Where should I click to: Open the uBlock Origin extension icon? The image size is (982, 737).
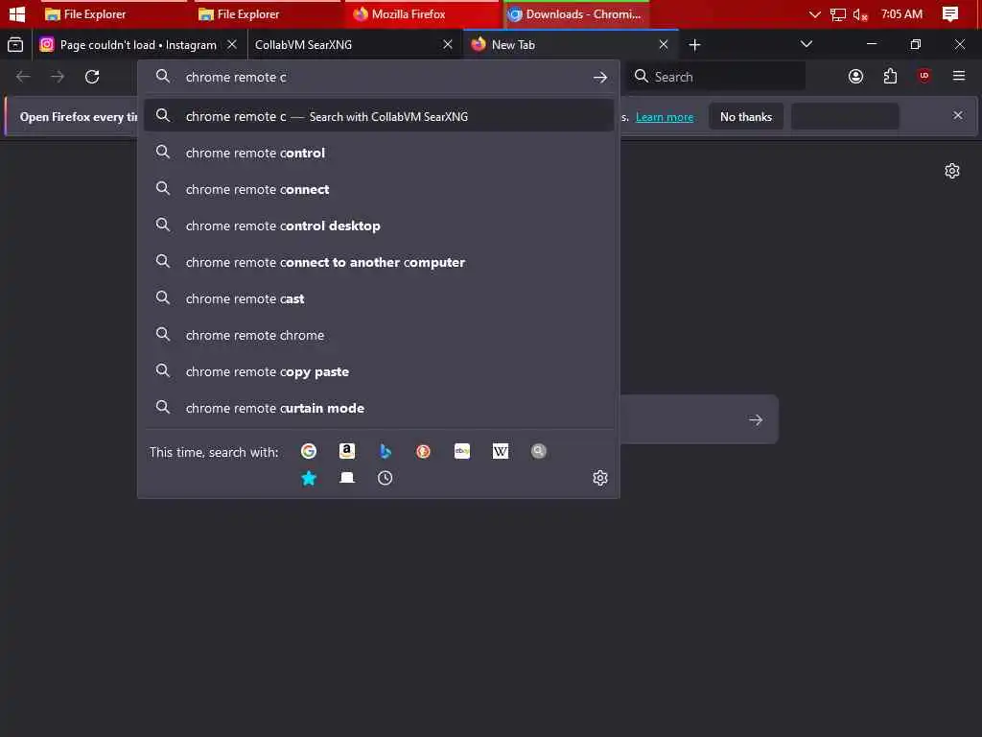pyautogui.click(x=924, y=77)
